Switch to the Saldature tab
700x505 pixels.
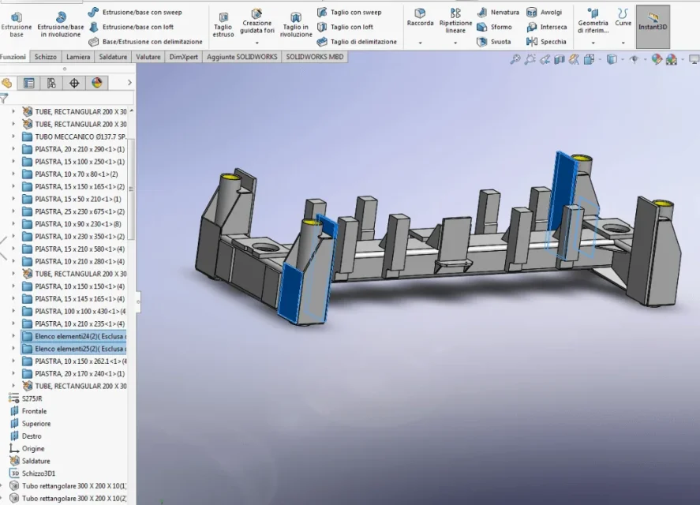point(113,57)
